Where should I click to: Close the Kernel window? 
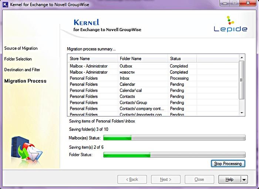coord(248,3)
